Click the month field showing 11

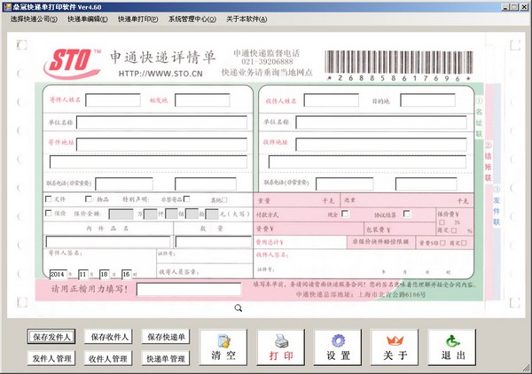(x=83, y=275)
